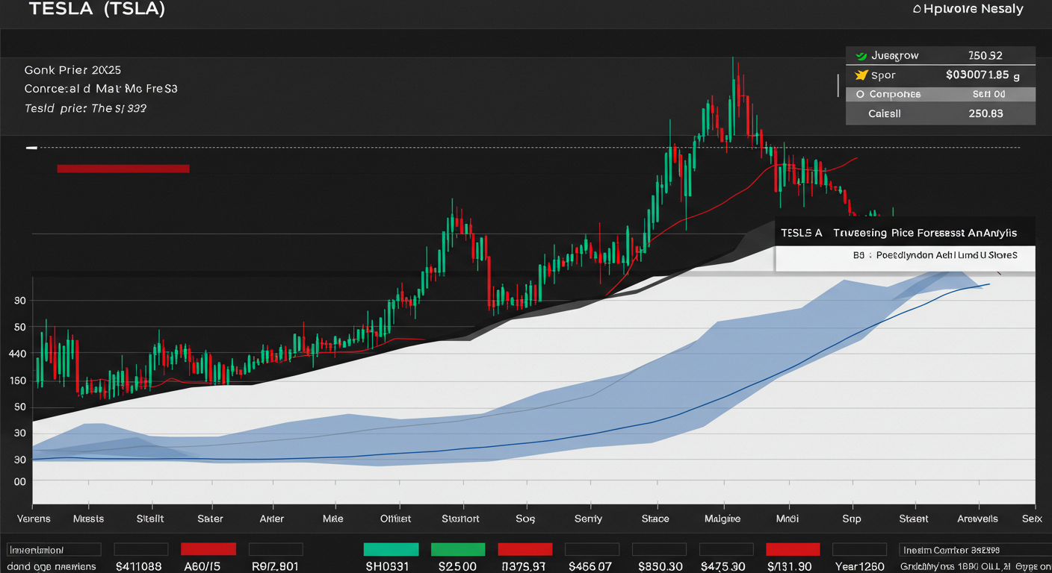Click the red swatch above I1375.97
Screen dimensions: 1052x573
(x=525, y=549)
